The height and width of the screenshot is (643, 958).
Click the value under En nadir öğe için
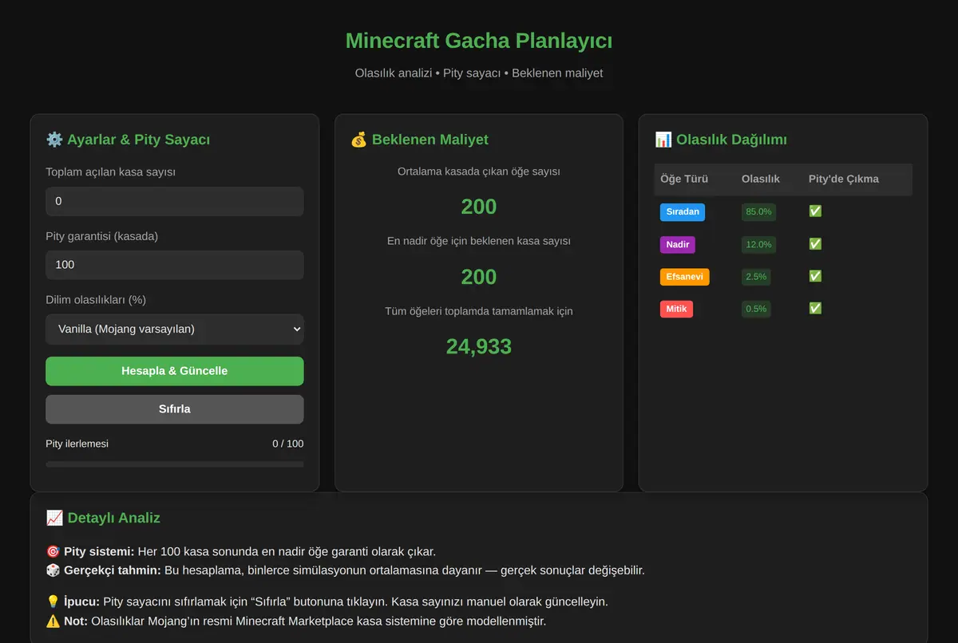(x=479, y=277)
